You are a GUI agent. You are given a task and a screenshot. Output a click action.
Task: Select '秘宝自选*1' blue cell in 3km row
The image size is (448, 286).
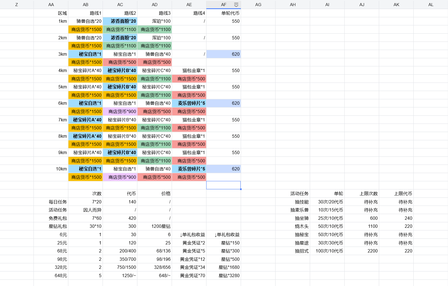(x=85, y=54)
